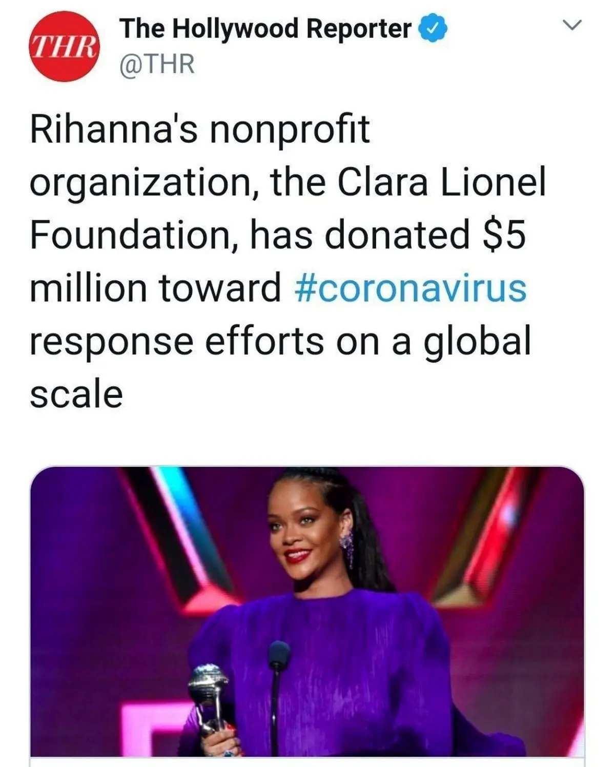Click the word "million" in the tweet

89,288
